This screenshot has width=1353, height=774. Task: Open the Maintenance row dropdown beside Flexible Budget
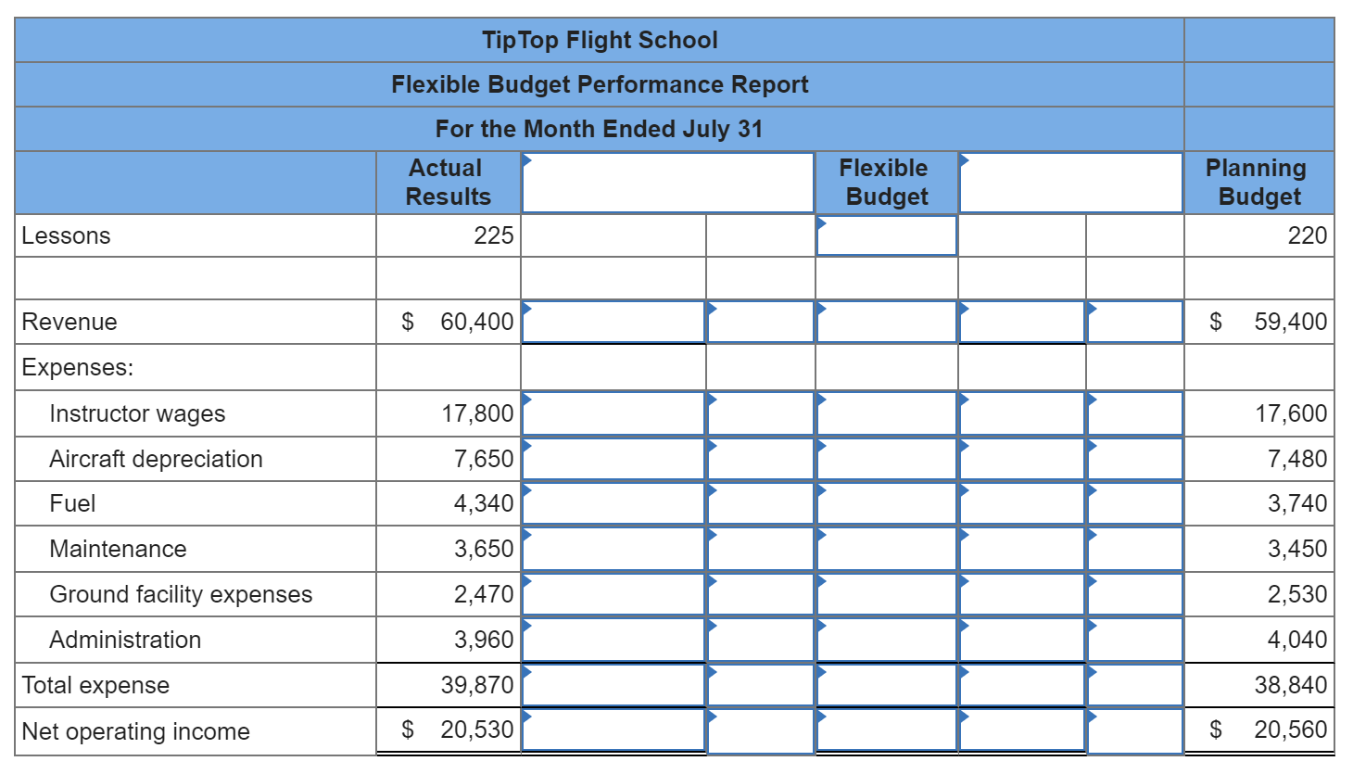[821, 536]
